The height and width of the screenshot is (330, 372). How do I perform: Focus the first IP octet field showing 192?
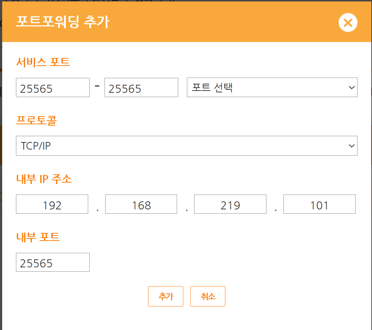coord(52,204)
